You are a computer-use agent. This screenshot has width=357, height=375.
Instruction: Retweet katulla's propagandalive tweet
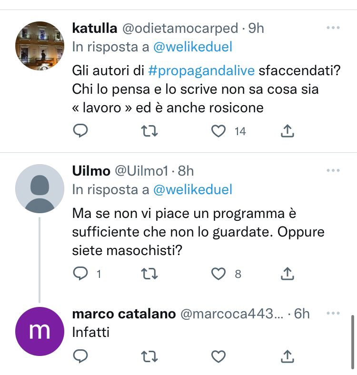coord(150,131)
